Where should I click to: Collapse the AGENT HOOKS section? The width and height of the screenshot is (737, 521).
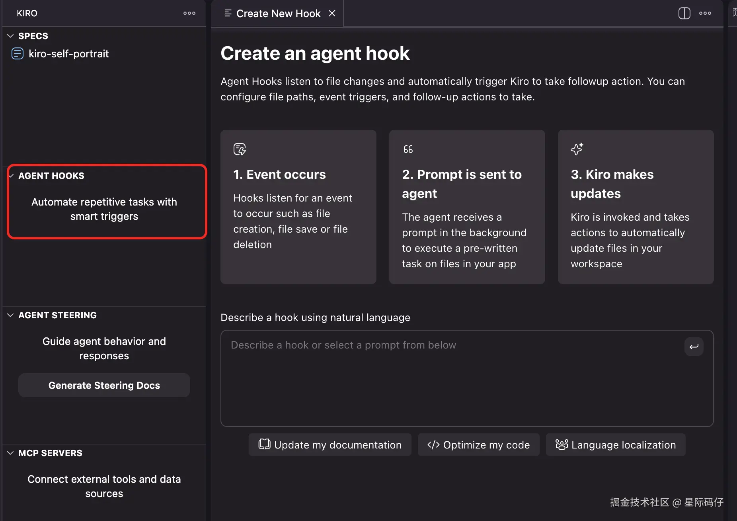(x=11, y=176)
